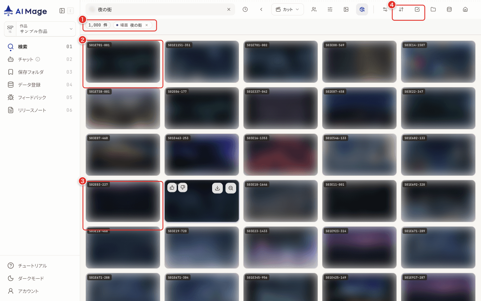This screenshot has height=301, width=481.
Task: Open thumbnail S01E701-001
Action: 123,62
